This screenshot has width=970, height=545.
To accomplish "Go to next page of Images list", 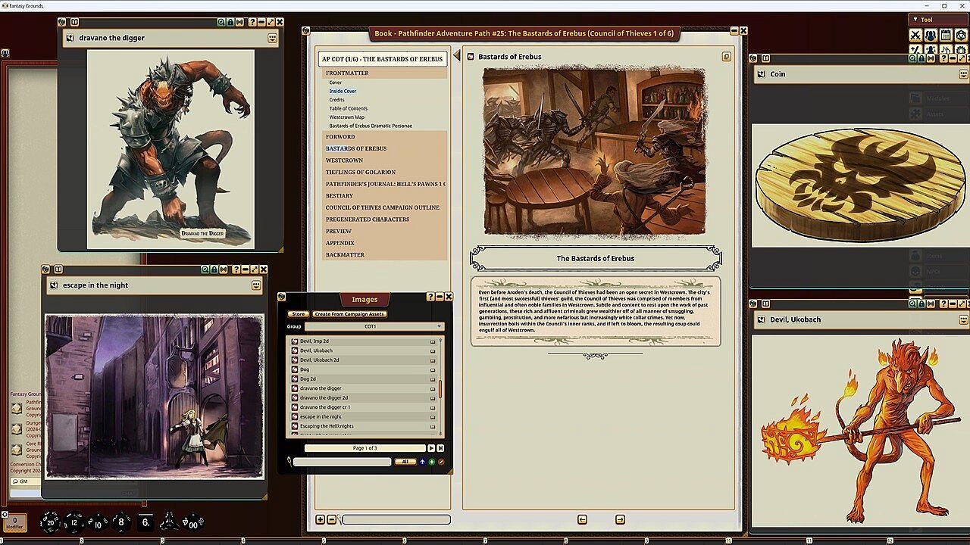I will pyautogui.click(x=431, y=448).
